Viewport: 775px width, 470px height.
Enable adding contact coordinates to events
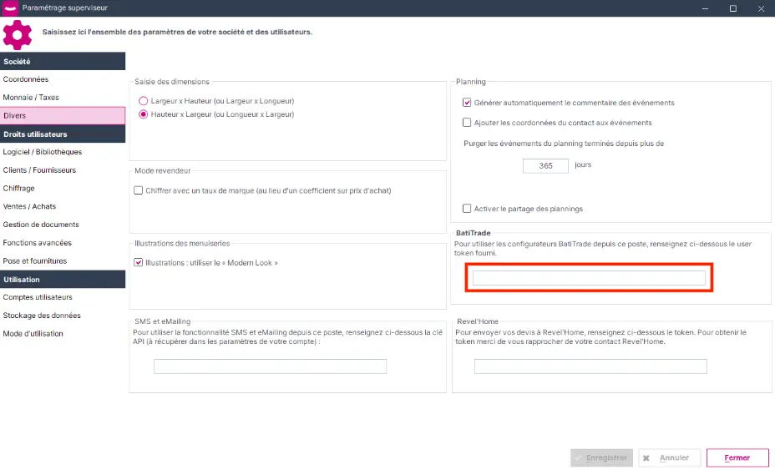click(467, 123)
